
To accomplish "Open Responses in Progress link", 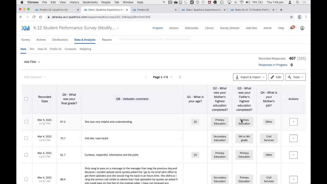I will pos(273,65).
